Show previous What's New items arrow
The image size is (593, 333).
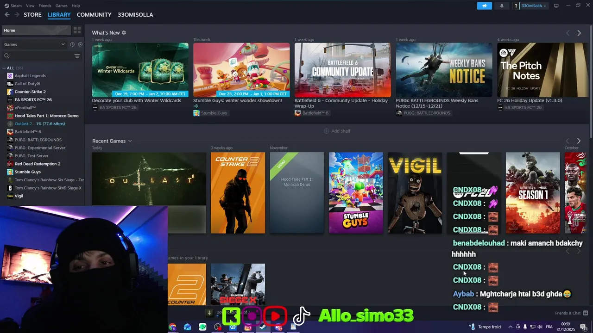568,33
